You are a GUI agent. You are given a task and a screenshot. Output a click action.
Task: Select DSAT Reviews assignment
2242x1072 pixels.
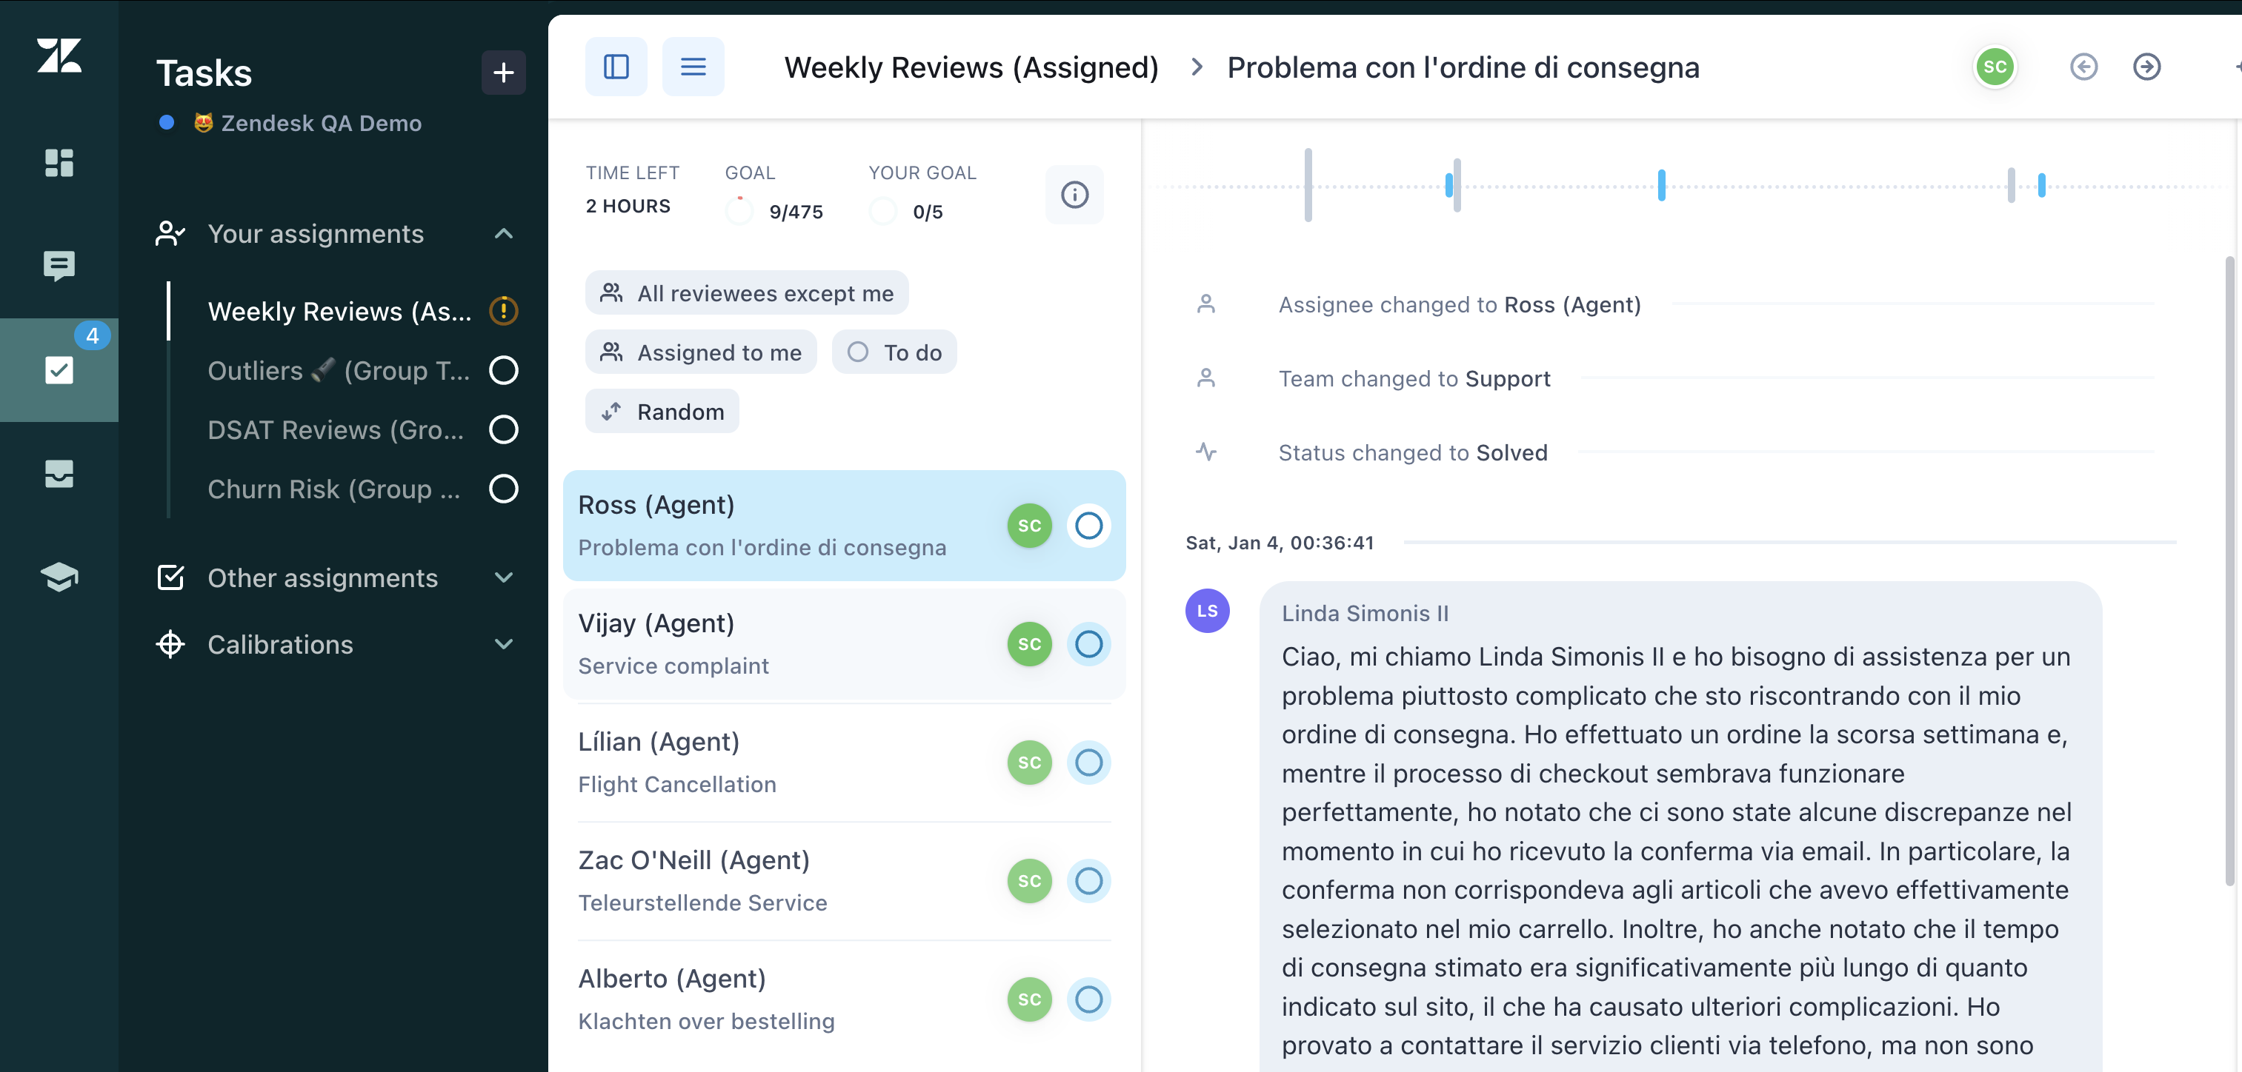(336, 429)
